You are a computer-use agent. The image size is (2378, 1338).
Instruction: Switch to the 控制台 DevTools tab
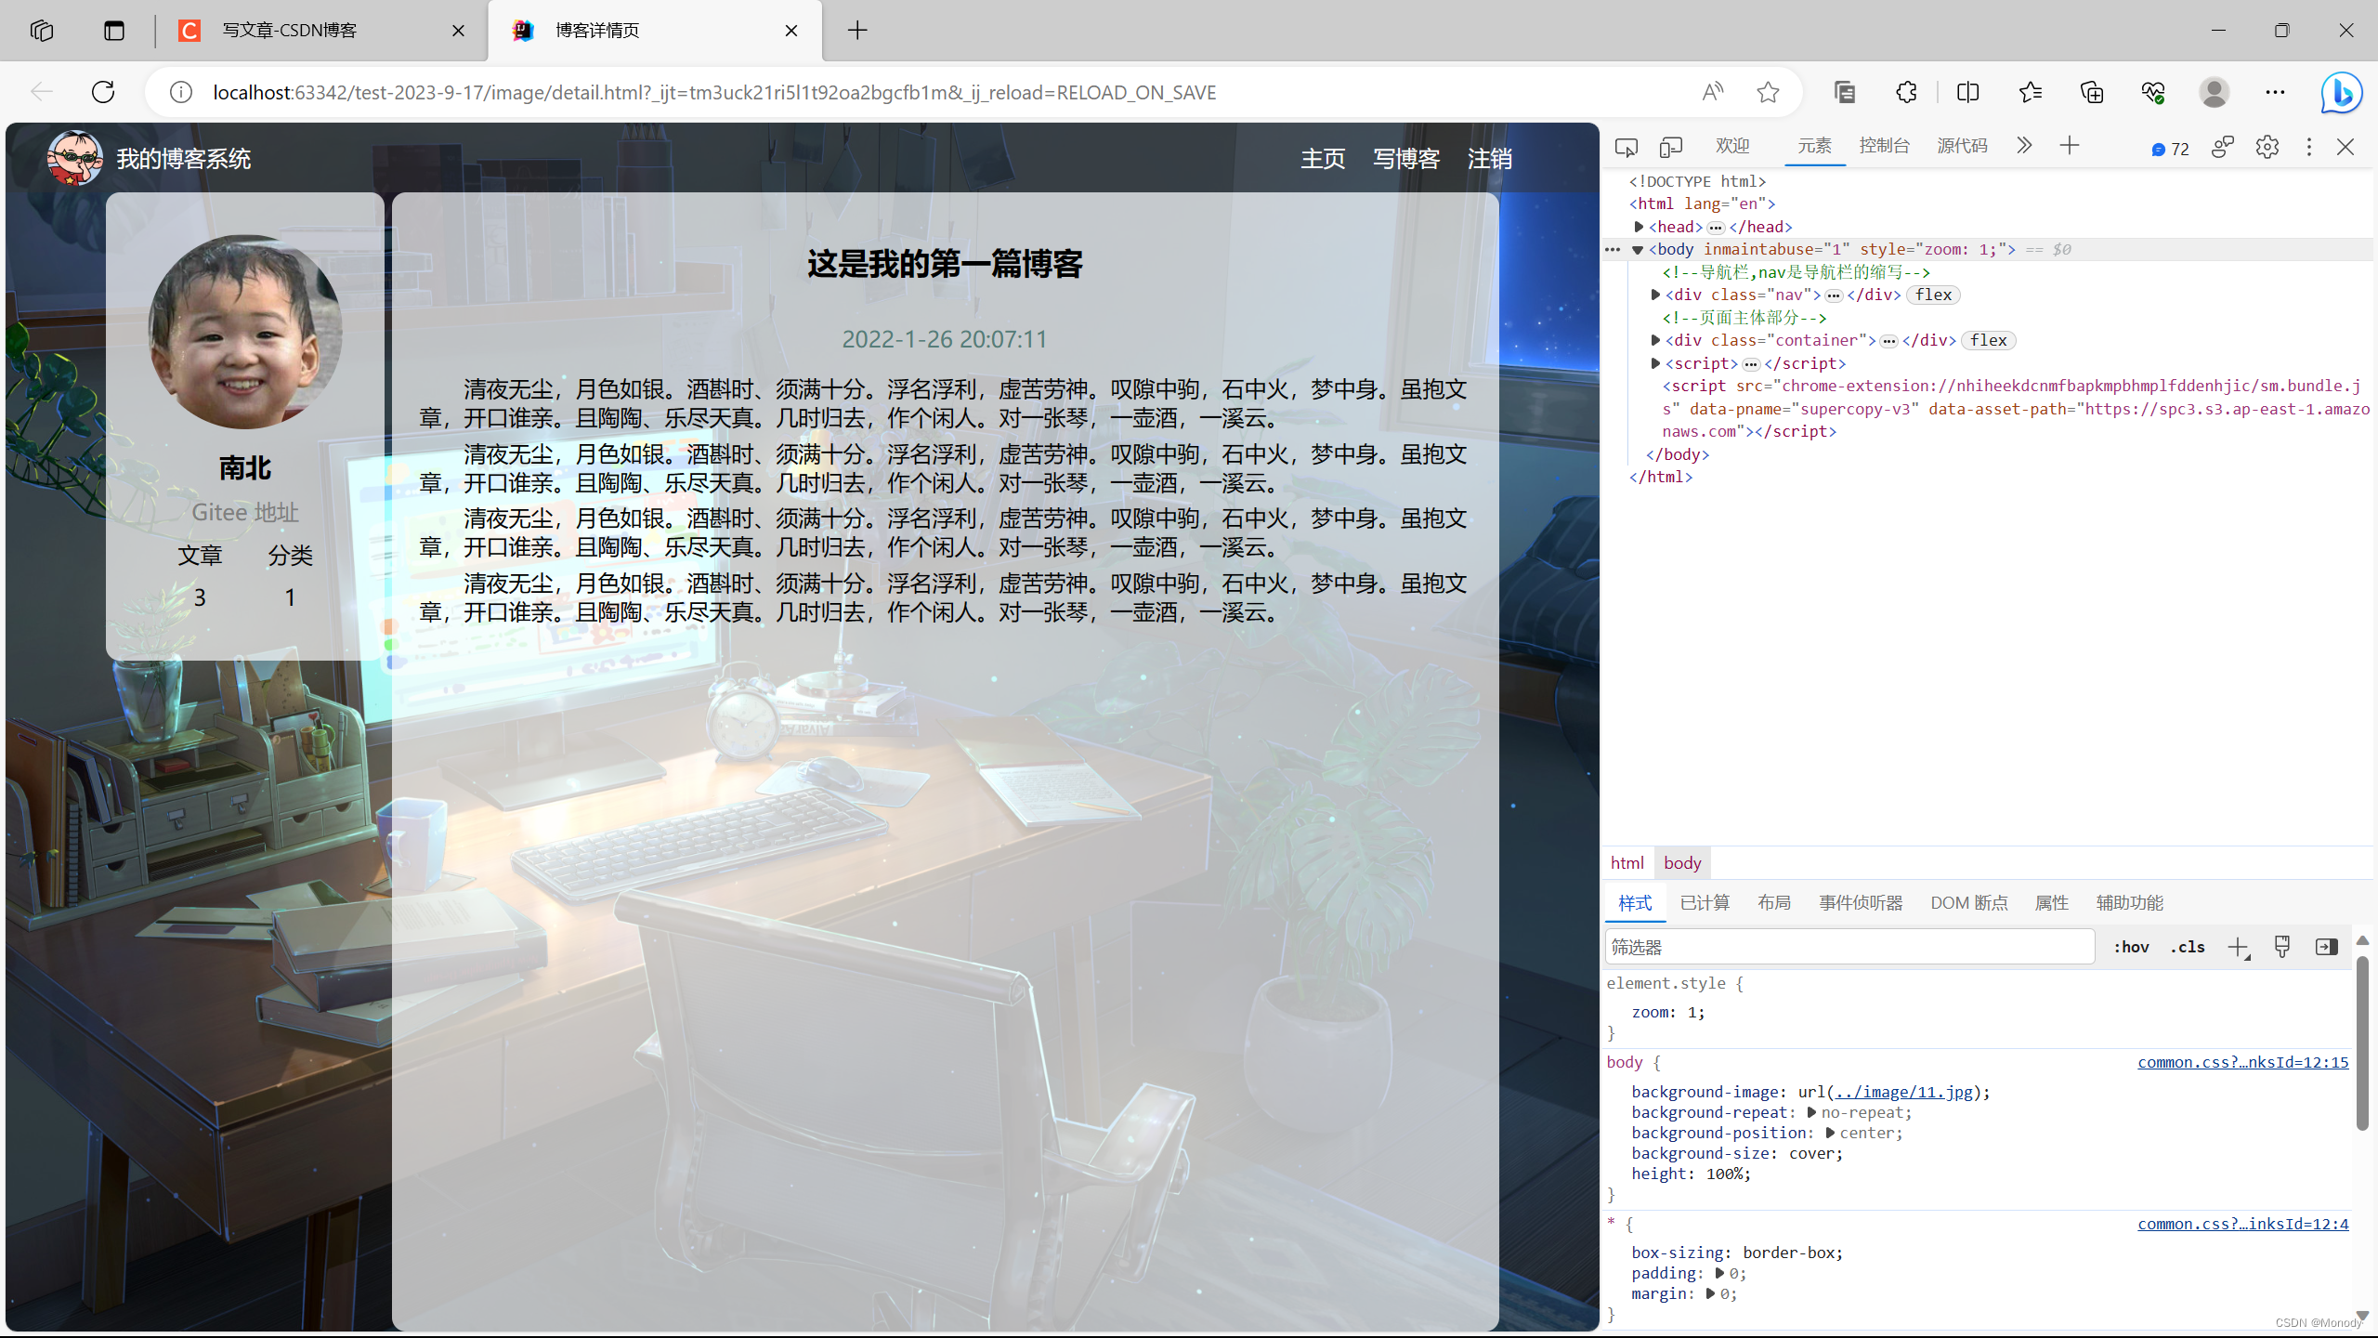(x=1885, y=146)
